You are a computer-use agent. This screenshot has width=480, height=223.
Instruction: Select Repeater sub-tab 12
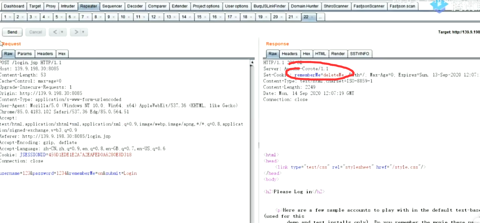pyautogui.click(x=156, y=17)
